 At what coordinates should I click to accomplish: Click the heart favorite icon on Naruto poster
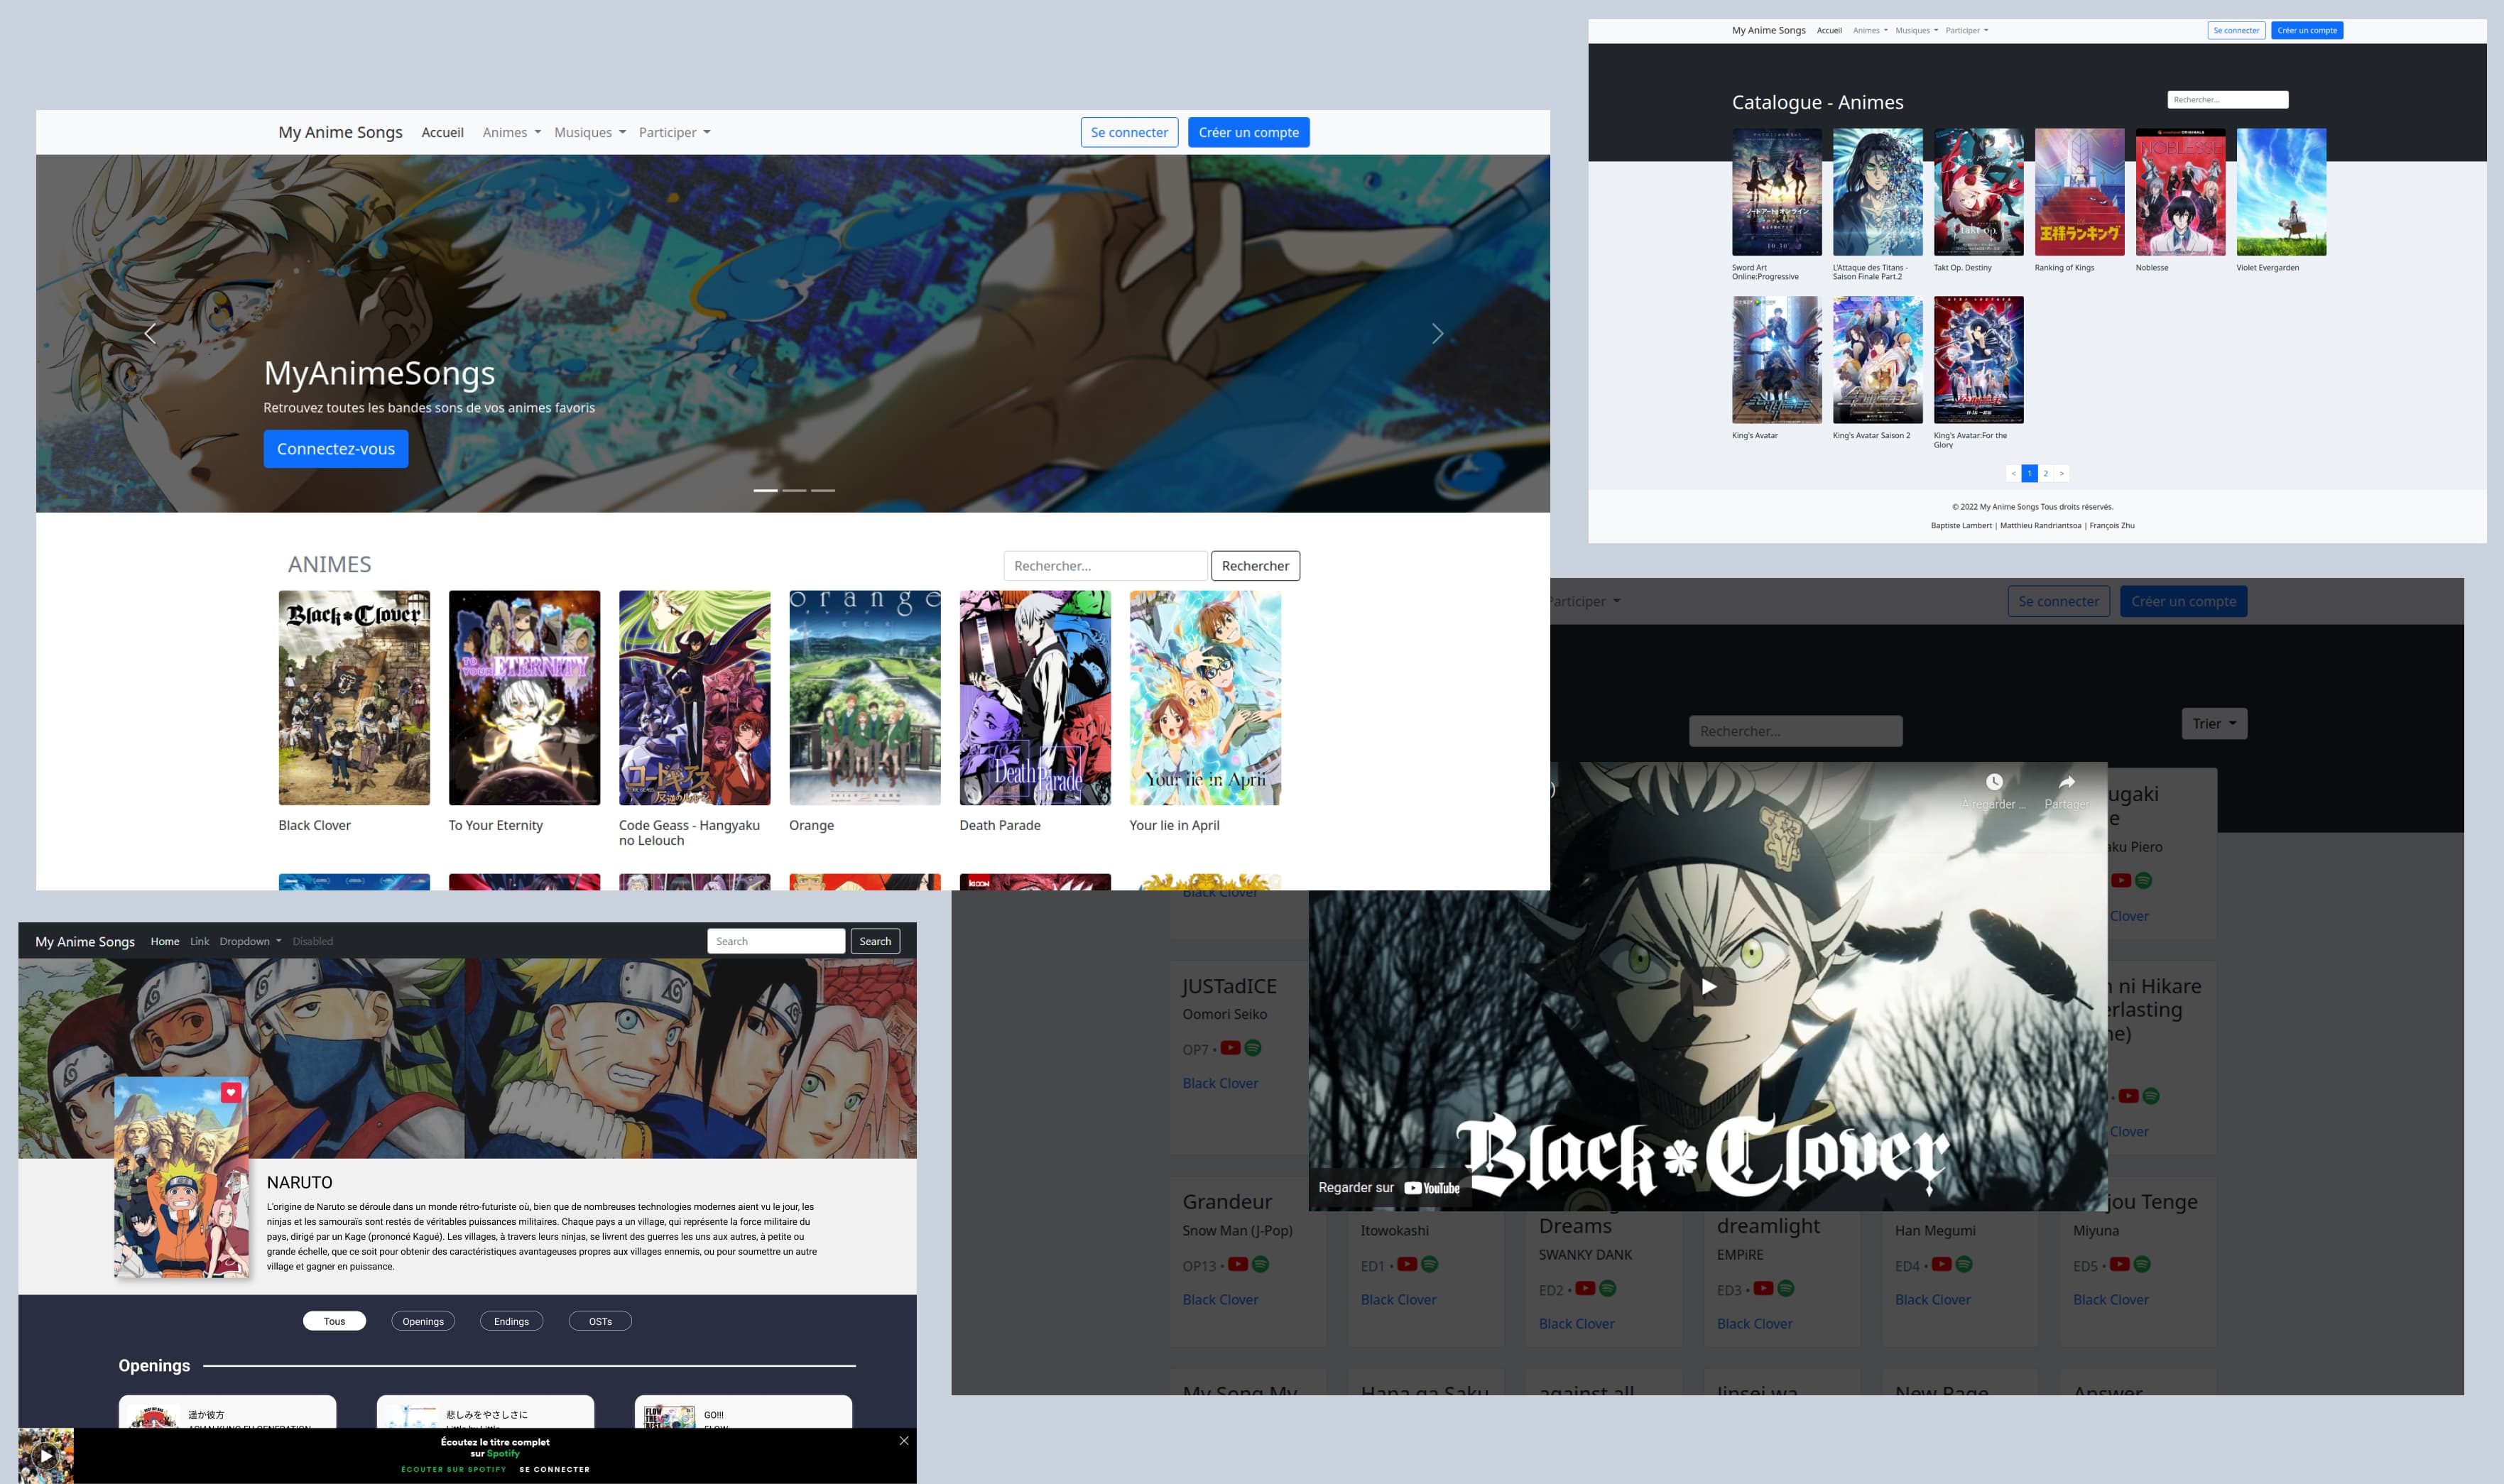pyautogui.click(x=231, y=1092)
